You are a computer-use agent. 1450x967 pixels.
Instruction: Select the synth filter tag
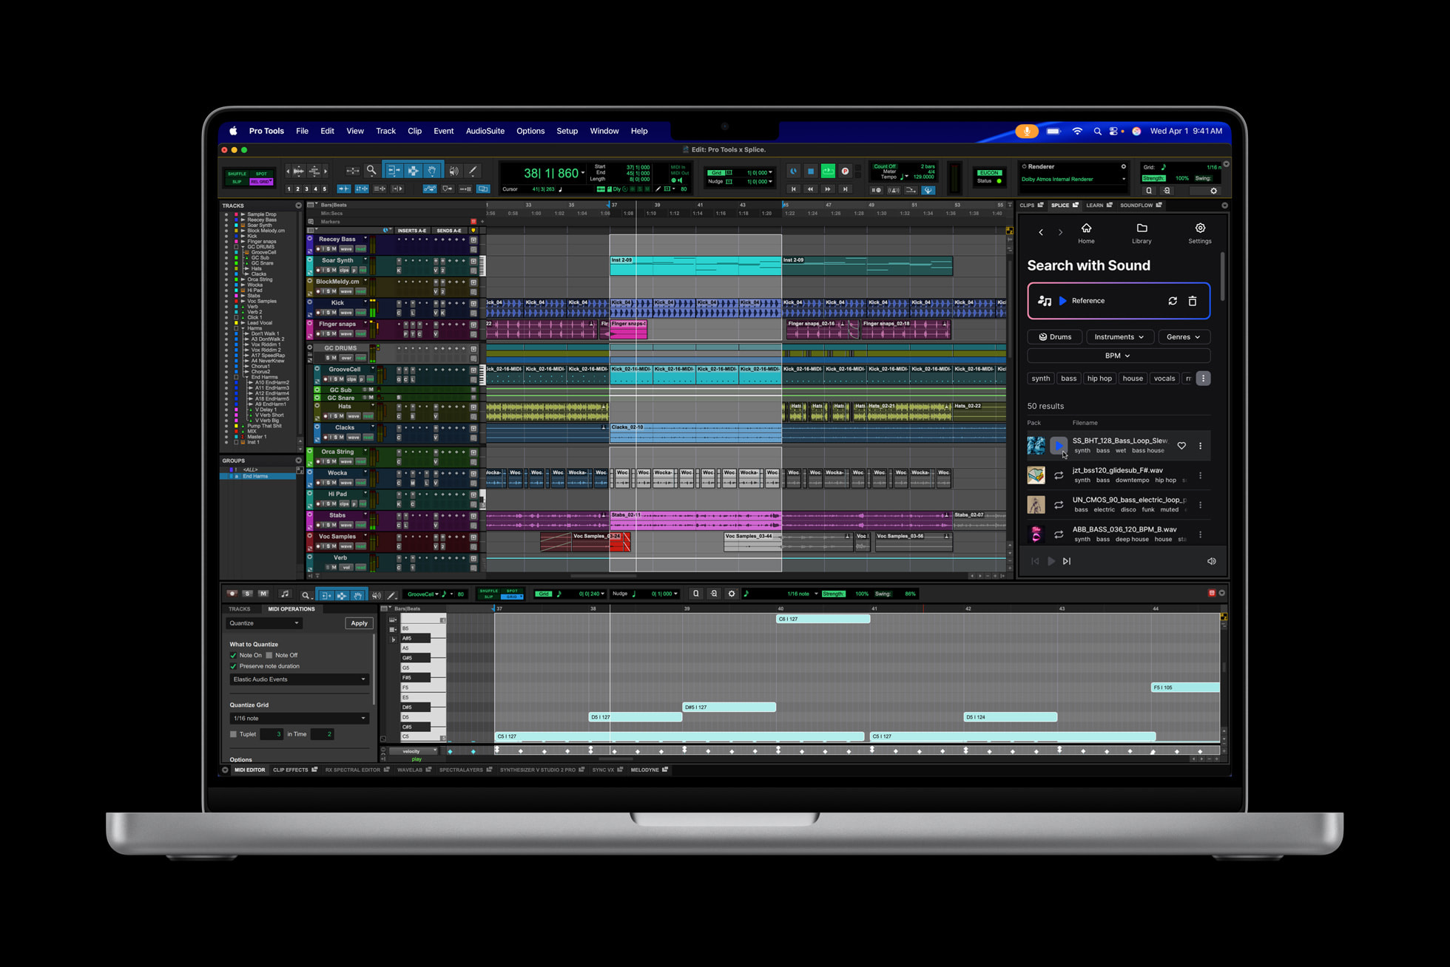click(x=1040, y=378)
